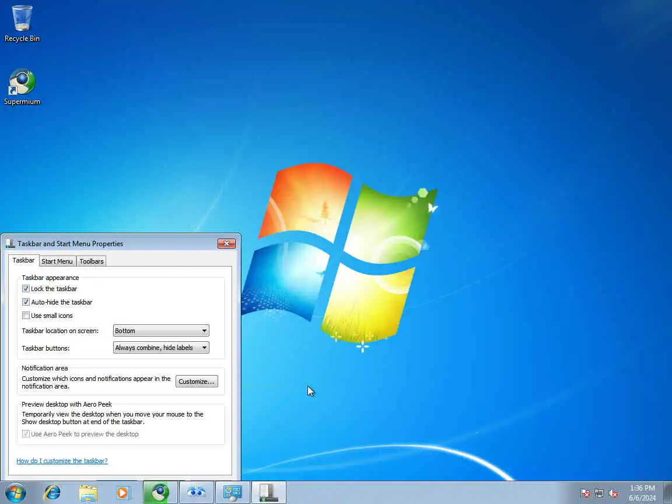Click the Notification area group label
This screenshot has height=504, width=672.
(x=44, y=368)
